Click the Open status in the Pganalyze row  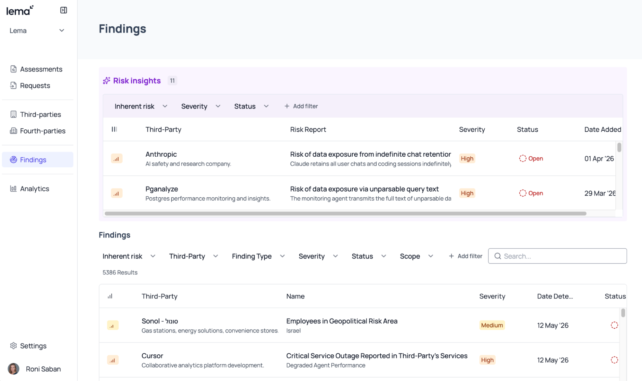coord(531,193)
